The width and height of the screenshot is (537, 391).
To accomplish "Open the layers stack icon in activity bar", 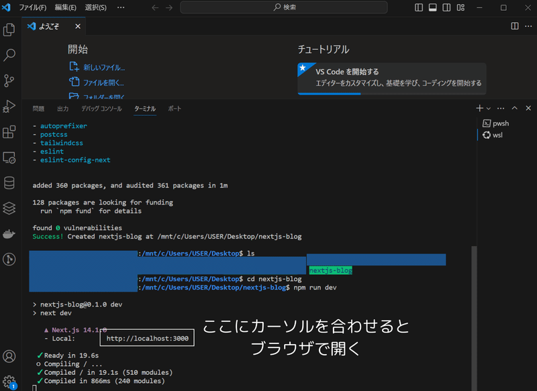I will click(9, 208).
